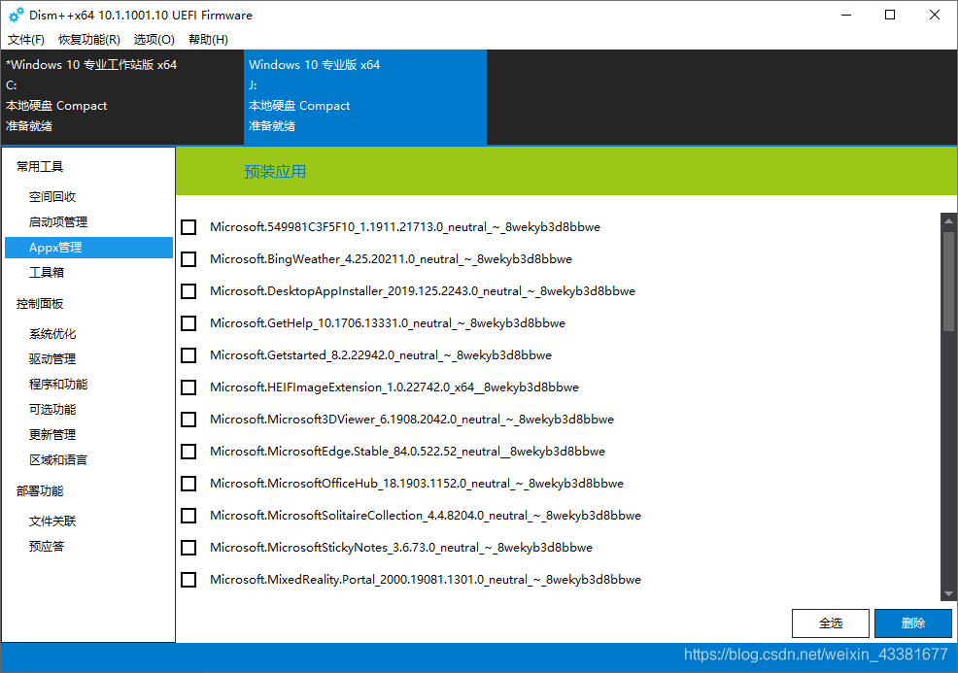Click the app list vertical scrollbar thumb

pos(948,282)
